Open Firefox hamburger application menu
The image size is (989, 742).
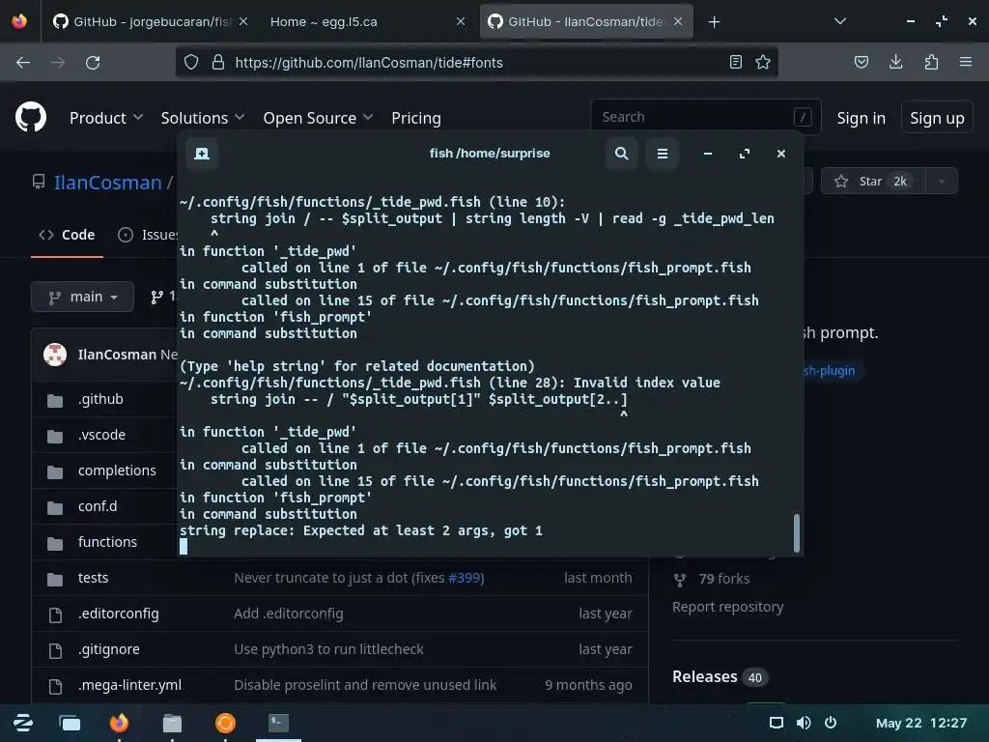tap(966, 62)
